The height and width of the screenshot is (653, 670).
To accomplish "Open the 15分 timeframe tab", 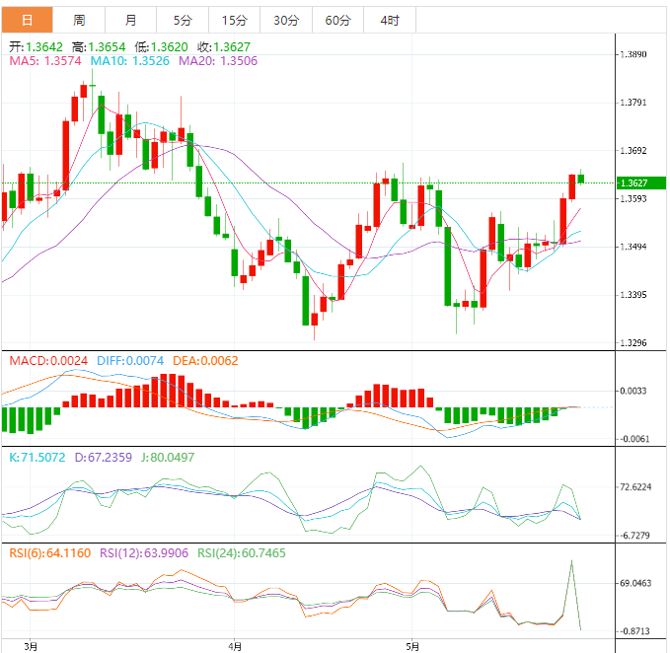I will click(234, 20).
